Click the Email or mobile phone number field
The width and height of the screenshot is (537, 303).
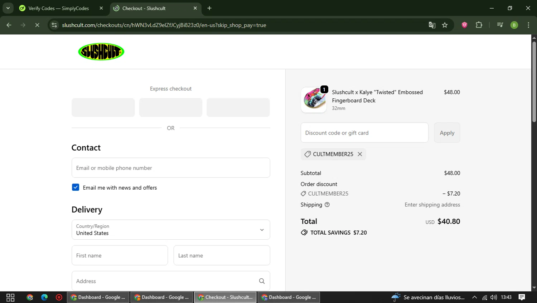tap(171, 168)
